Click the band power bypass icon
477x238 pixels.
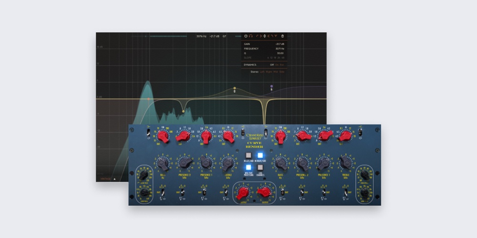pyautogui.click(x=246, y=36)
